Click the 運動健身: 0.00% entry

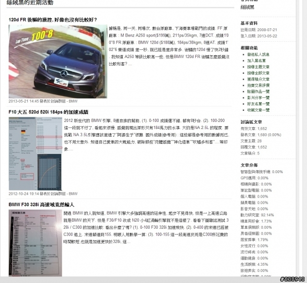(x=254, y=258)
